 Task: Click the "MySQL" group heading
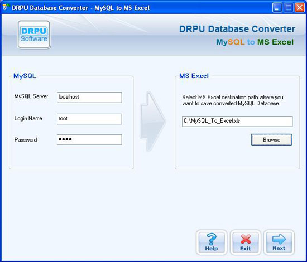pyautogui.click(x=25, y=76)
